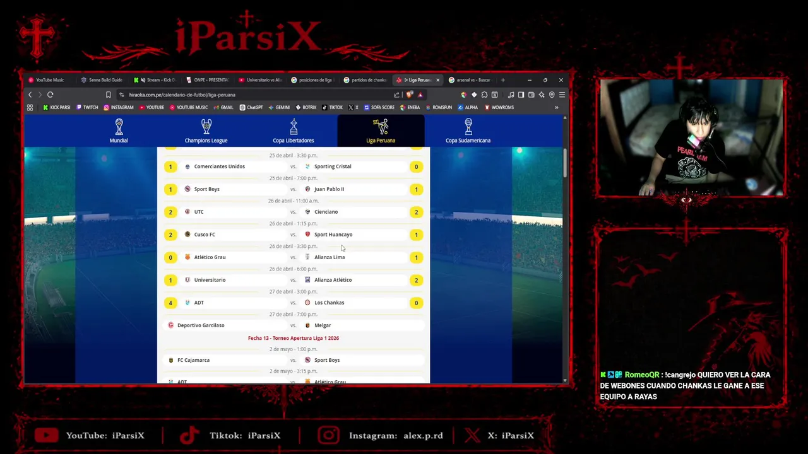Open the X bookmark

[x=353, y=107]
